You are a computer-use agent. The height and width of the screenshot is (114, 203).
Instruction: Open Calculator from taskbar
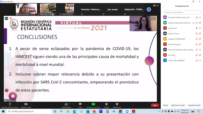[107, 111]
